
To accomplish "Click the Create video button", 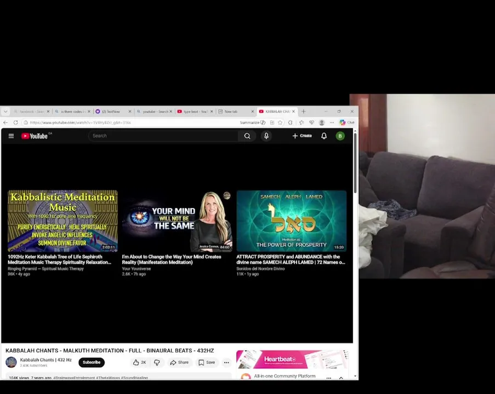I will pyautogui.click(x=302, y=136).
